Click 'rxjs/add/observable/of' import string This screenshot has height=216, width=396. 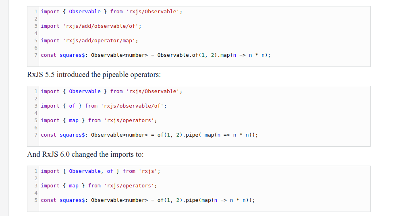[101, 26]
